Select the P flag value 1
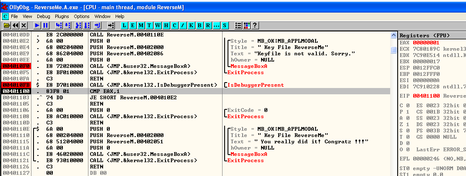466x176 pixels. tap(408, 111)
